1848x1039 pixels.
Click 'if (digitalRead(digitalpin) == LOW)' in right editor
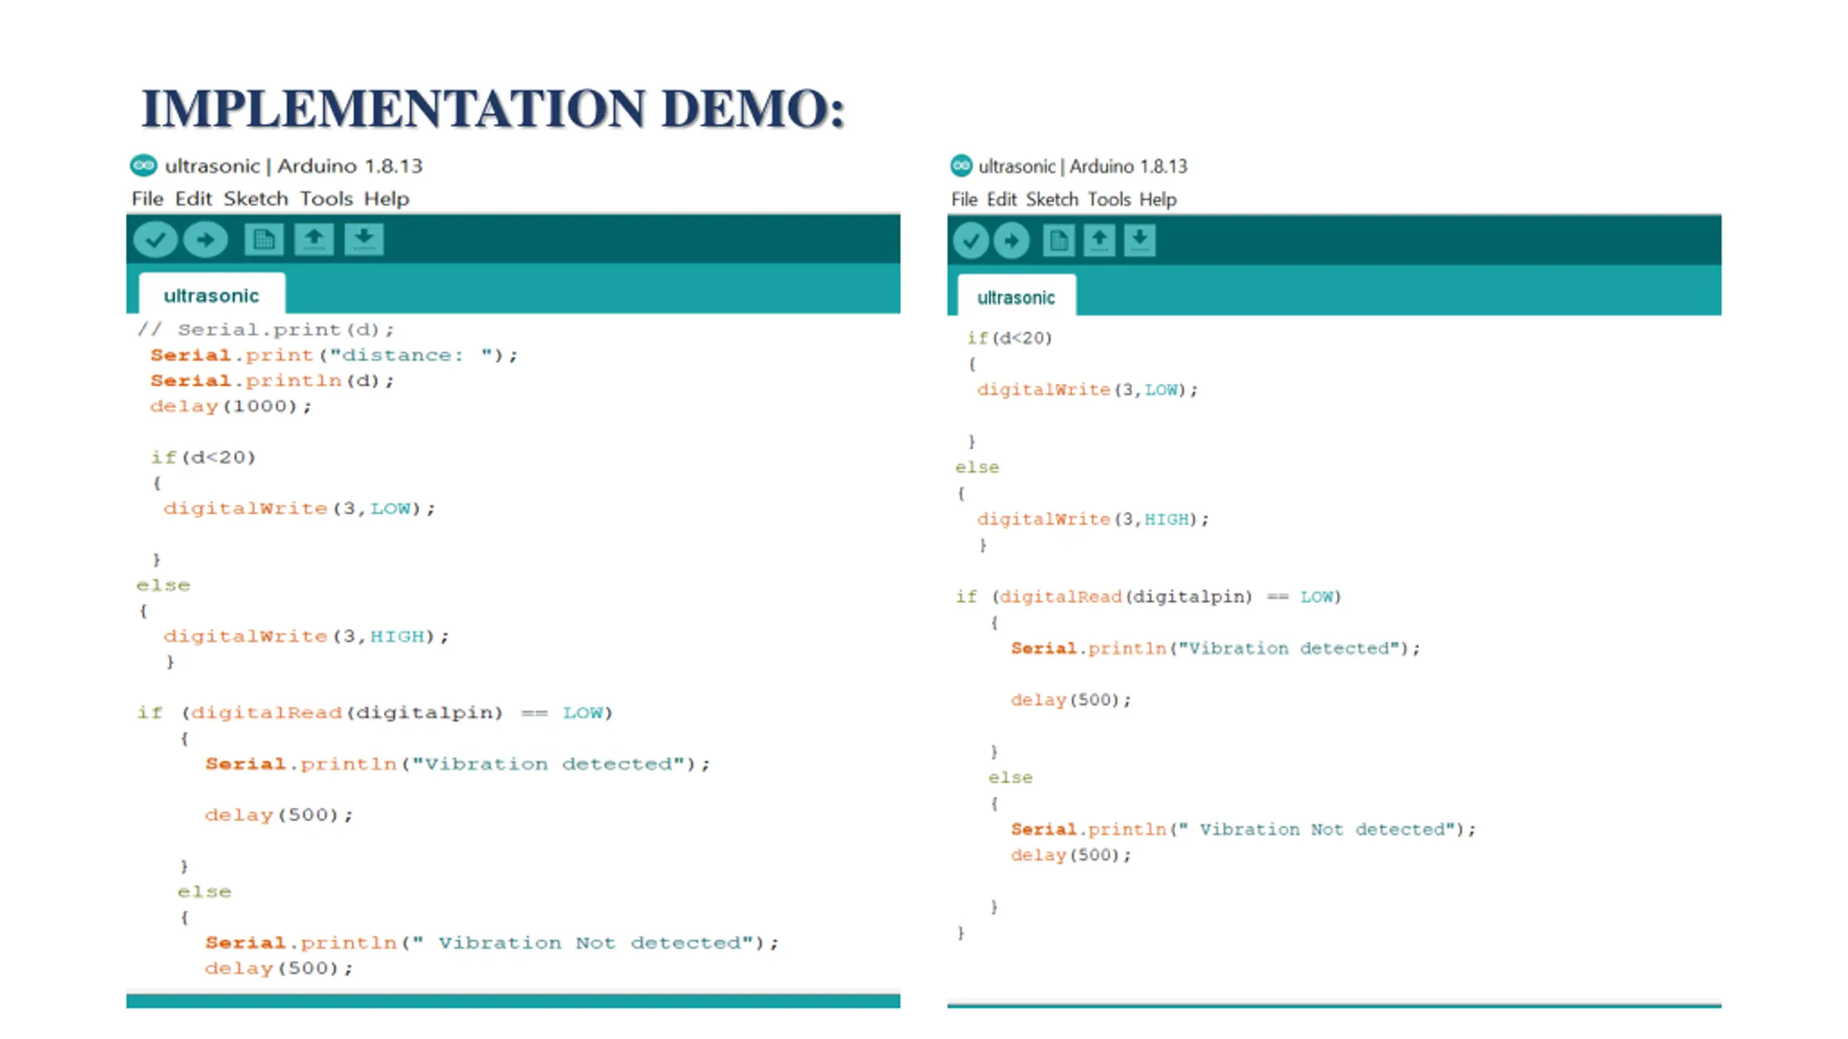click(x=1149, y=597)
